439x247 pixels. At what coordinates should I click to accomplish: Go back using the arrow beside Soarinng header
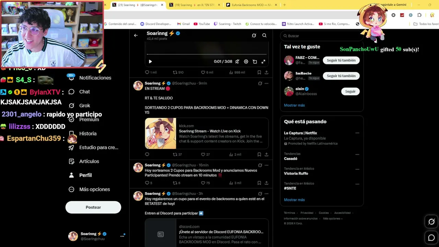[x=136, y=35]
